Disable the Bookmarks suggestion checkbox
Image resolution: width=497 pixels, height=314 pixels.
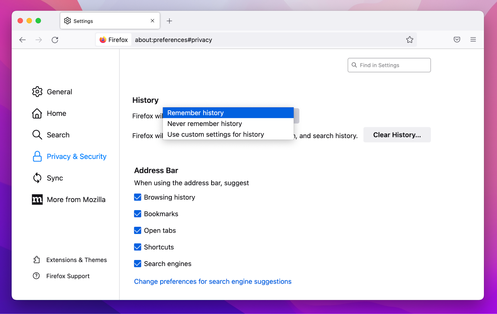click(x=137, y=213)
